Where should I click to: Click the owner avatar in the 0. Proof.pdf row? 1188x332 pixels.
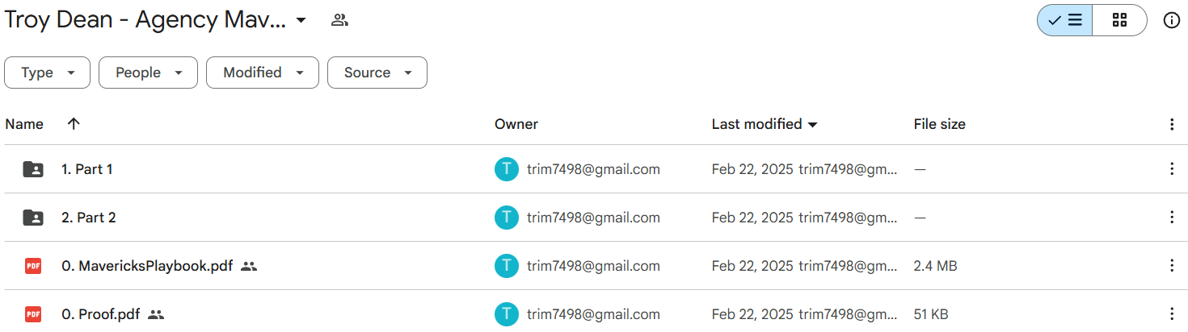coord(506,314)
